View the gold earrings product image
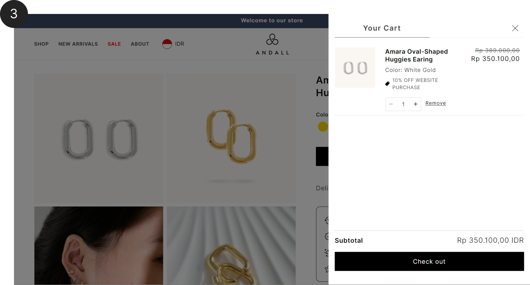 (231, 138)
